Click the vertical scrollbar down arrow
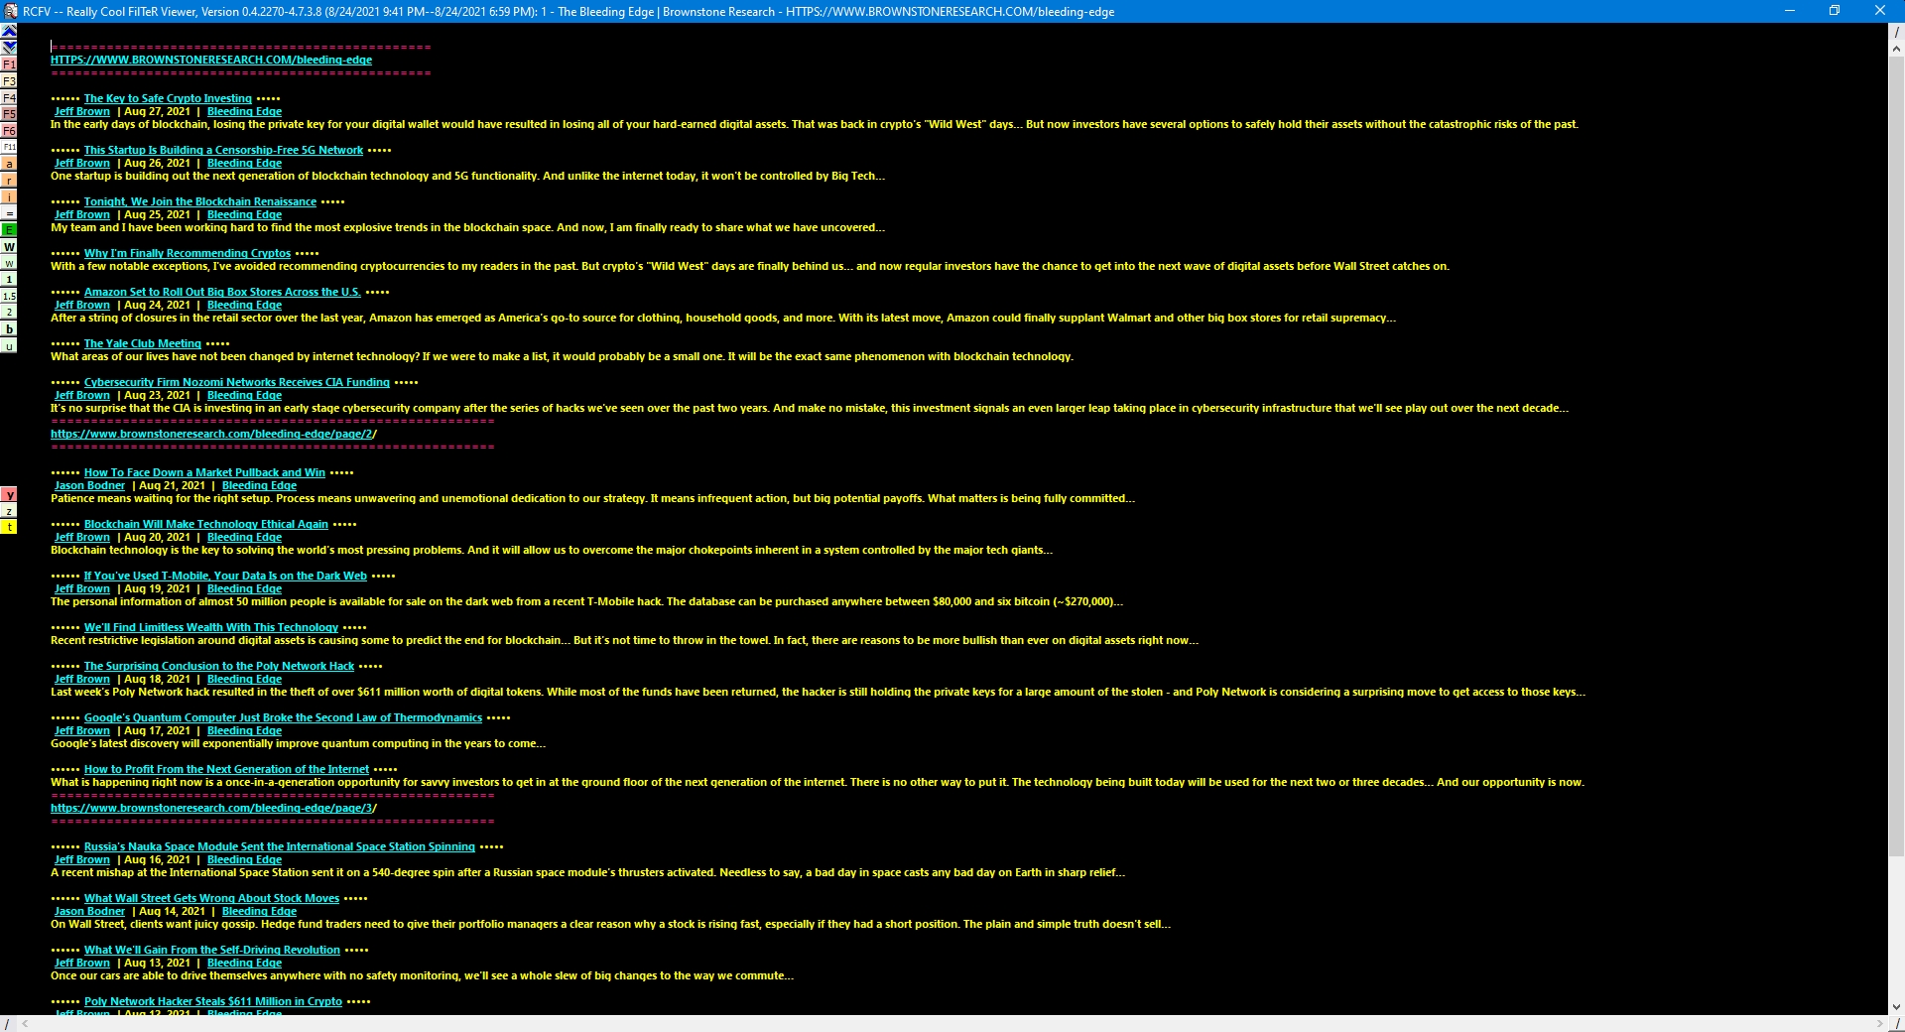 click(x=1896, y=1006)
